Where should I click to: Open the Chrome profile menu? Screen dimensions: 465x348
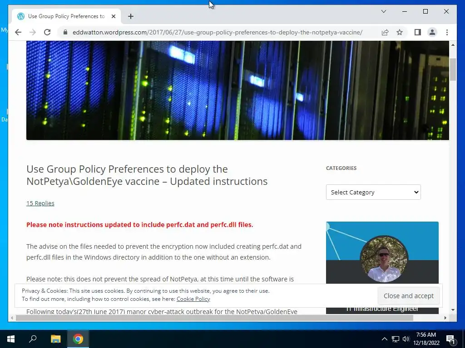pyautogui.click(x=432, y=32)
